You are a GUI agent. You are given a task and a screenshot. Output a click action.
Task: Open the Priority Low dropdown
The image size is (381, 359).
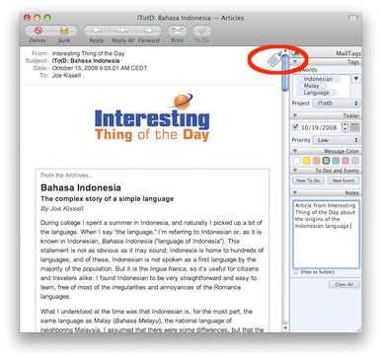coord(336,140)
